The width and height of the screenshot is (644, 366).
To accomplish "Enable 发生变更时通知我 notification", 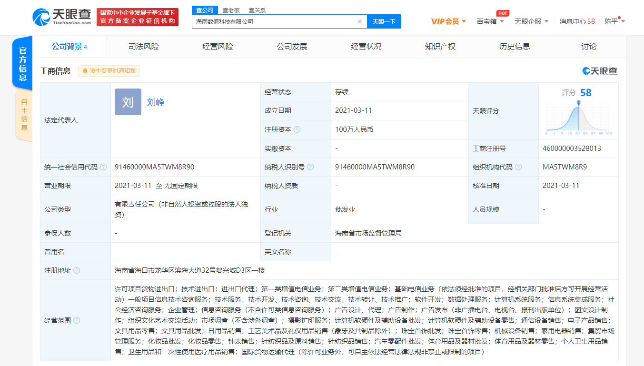I will pos(109,71).
